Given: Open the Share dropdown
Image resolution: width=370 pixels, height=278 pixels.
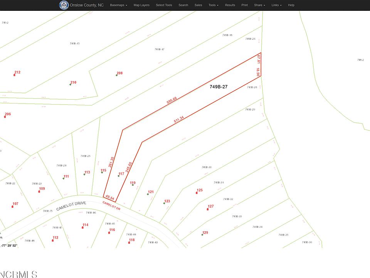Looking at the screenshot, I should pyautogui.click(x=259, y=5).
